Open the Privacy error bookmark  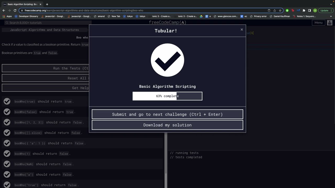tap(258, 16)
